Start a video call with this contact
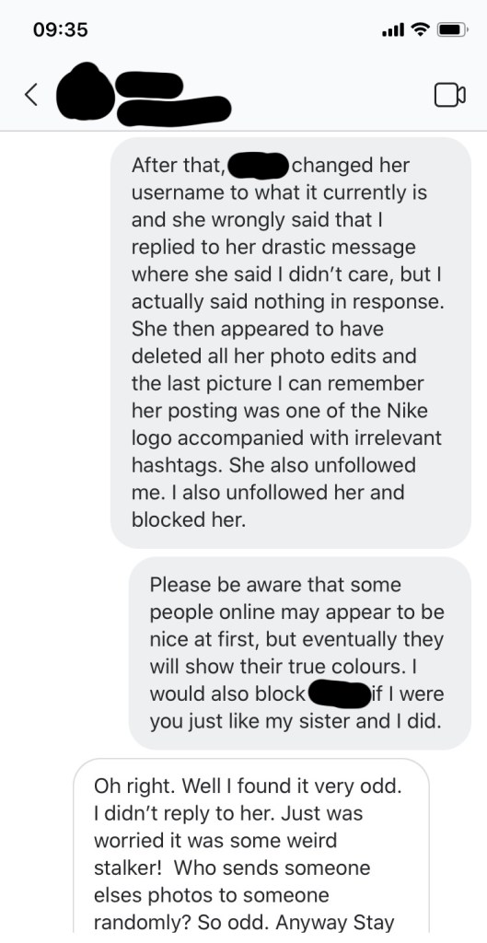The height and width of the screenshot is (943, 487). pyautogui.click(x=450, y=95)
